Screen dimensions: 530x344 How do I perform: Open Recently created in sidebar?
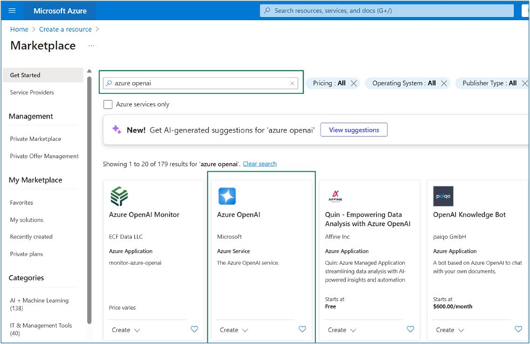(x=31, y=237)
